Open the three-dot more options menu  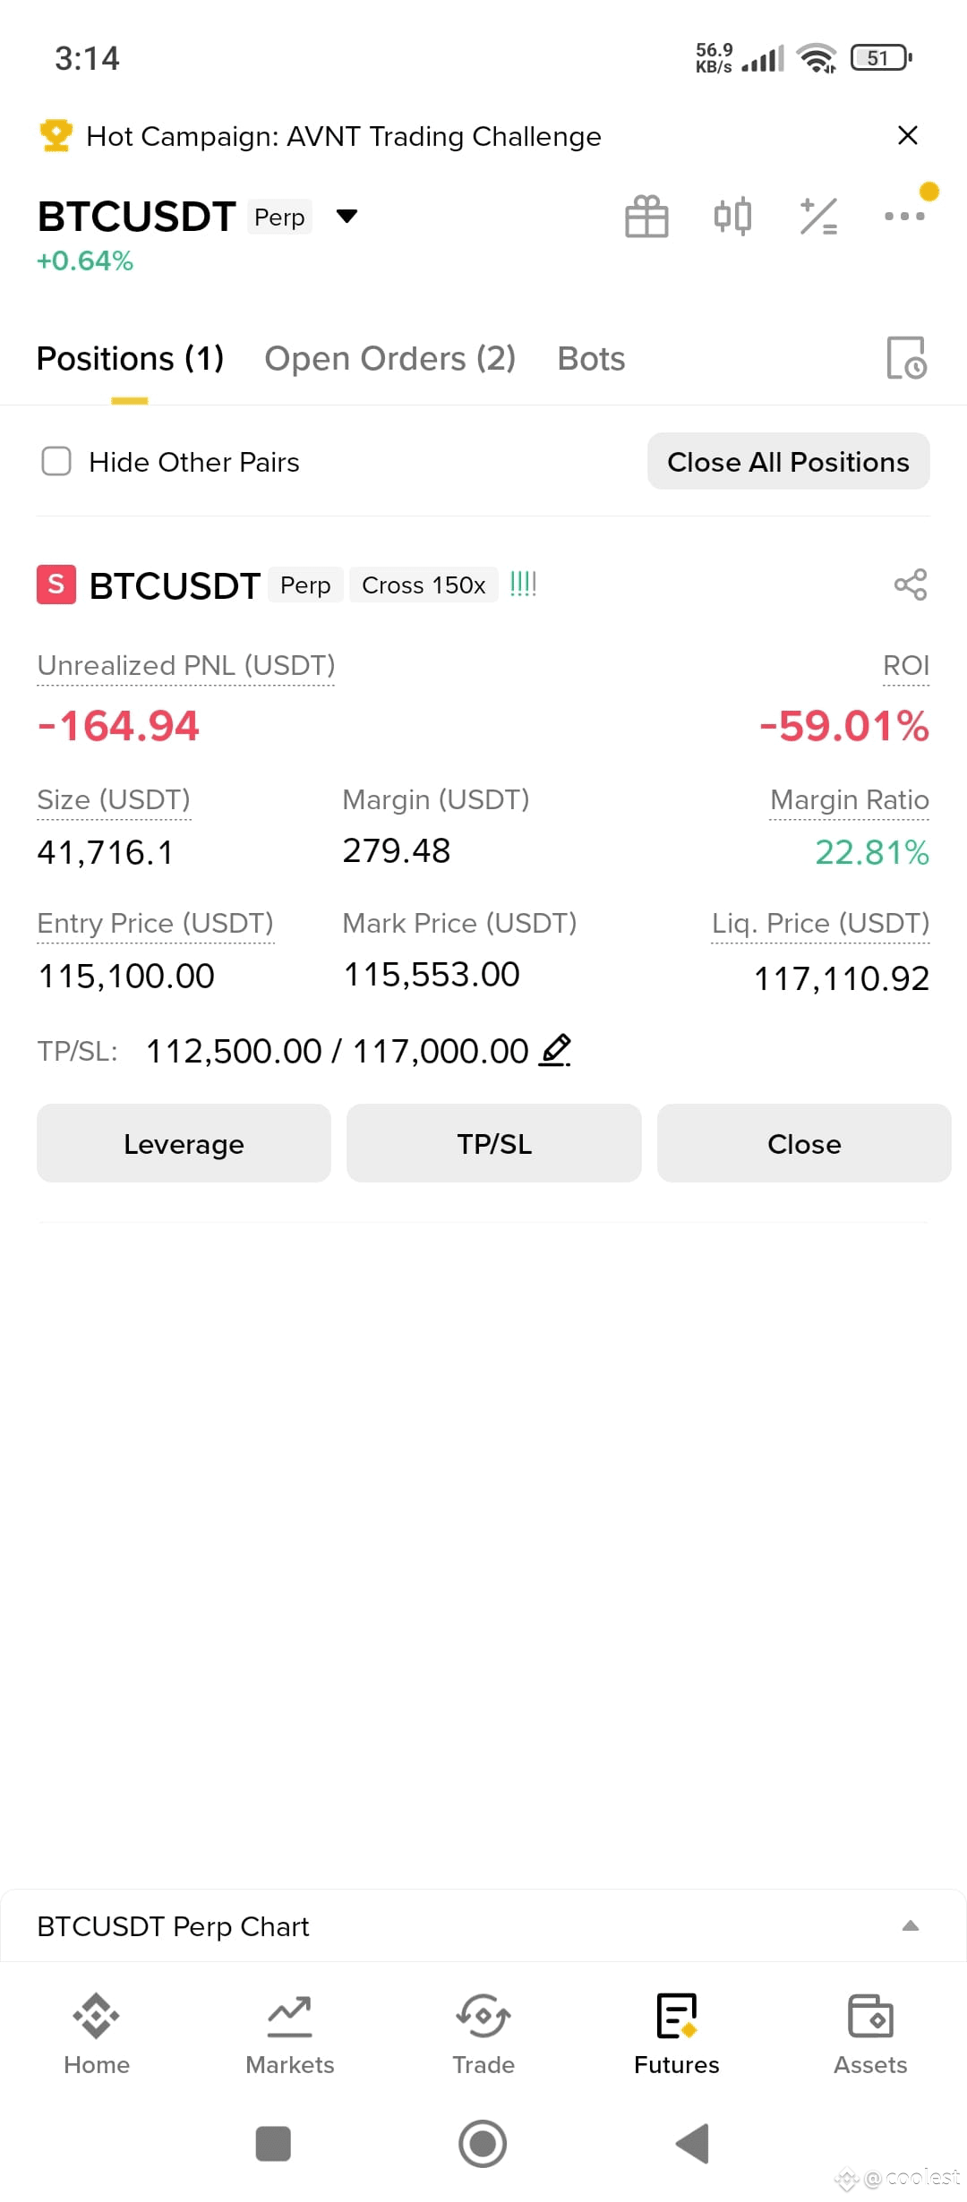click(904, 216)
